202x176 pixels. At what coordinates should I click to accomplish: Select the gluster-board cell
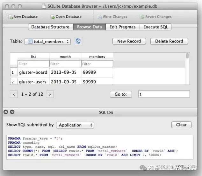33,72
